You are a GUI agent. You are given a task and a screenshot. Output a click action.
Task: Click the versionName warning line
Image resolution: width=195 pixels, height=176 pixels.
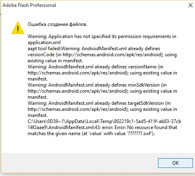pyautogui.click(x=95, y=67)
